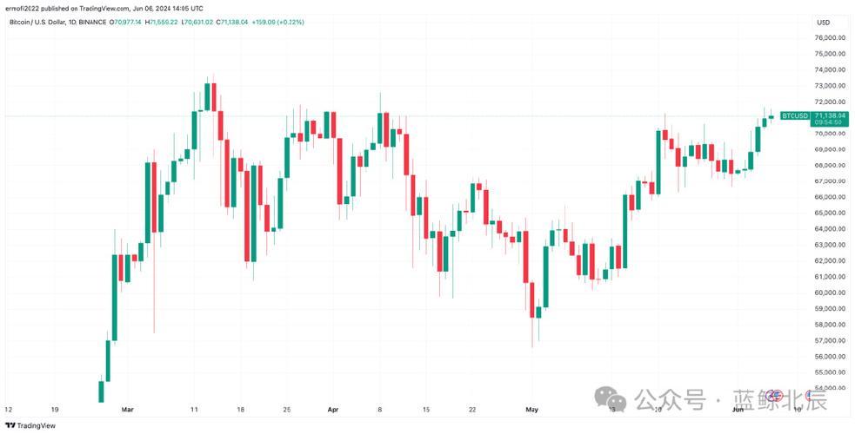Open the USD currency selector

822,22
